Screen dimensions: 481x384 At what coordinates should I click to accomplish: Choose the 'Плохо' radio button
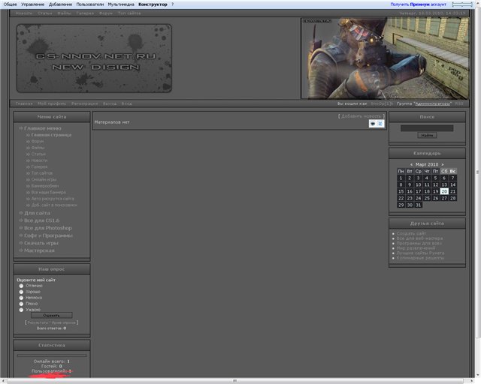coord(21,304)
